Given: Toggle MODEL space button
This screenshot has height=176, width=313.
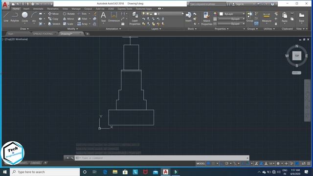Looking at the screenshot, I should [201, 163].
